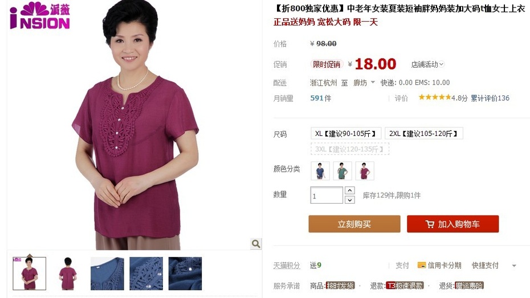Choose the green shirt color swatch
Screen dimensions: 530x298
pos(343,171)
